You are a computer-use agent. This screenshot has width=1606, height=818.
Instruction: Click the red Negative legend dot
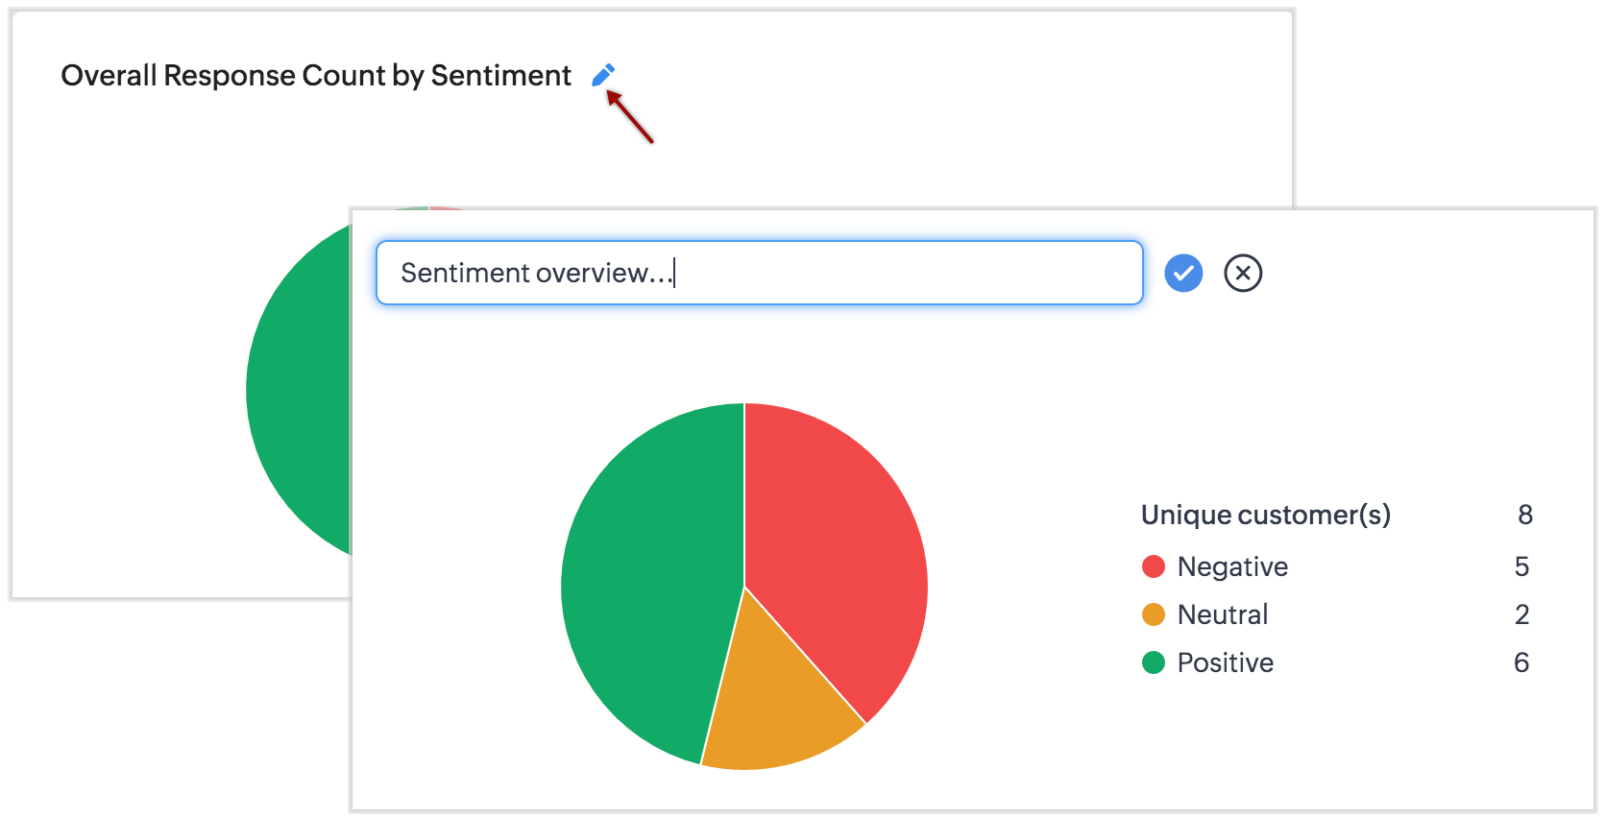1154,566
